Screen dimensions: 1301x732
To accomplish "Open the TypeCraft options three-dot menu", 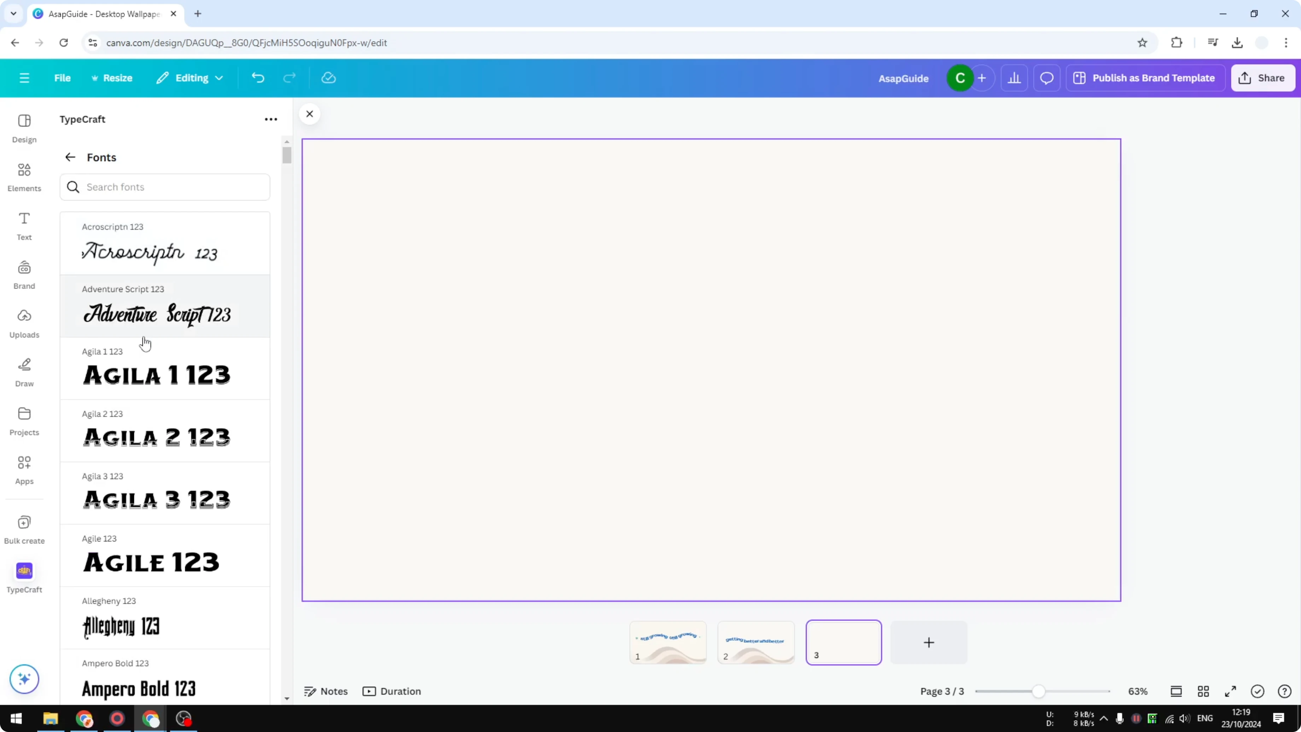I will [x=271, y=119].
